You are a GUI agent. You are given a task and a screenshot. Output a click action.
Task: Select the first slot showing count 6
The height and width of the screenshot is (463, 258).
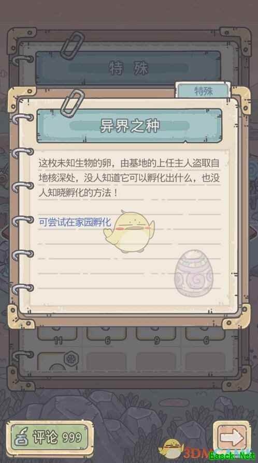(107, 336)
